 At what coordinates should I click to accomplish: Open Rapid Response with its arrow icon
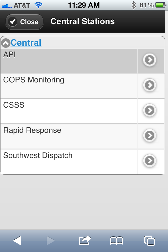tap(150, 135)
